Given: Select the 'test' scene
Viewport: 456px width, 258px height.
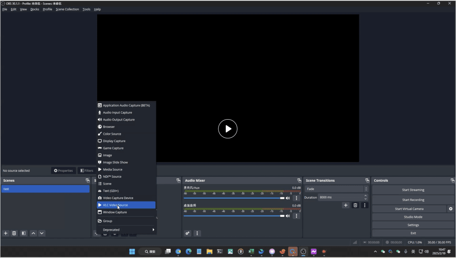Looking at the screenshot, I should 45,189.
